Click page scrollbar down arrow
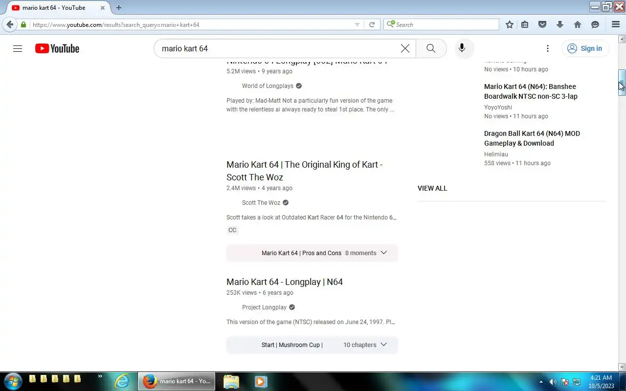Viewport: 626px width, 391px height. click(622, 367)
